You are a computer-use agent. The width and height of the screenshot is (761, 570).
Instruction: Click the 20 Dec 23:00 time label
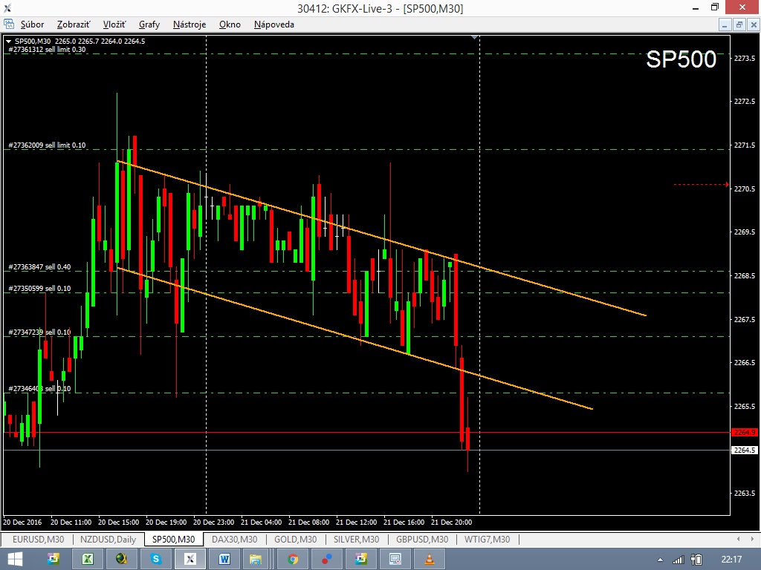[x=213, y=522]
